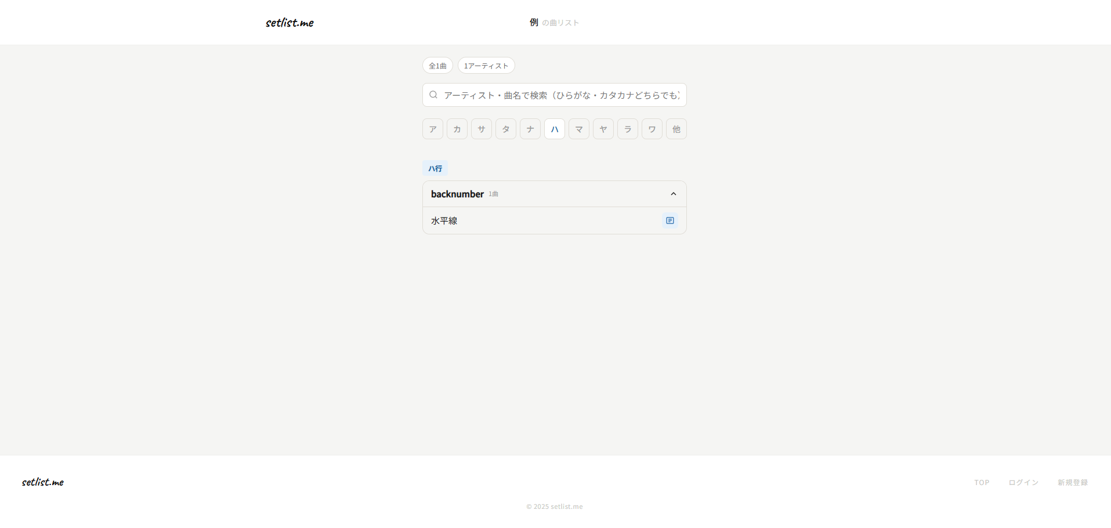Click the 例 の曲リスト page title
This screenshot has height=528, width=1111.
pyautogui.click(x=554, y=23)
